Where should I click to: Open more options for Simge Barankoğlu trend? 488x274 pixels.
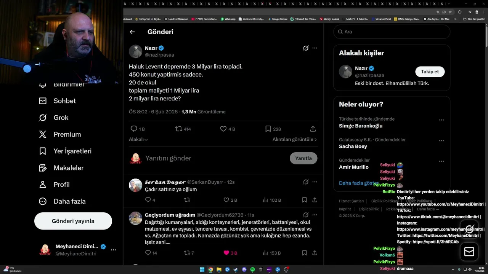coord(441,120)
